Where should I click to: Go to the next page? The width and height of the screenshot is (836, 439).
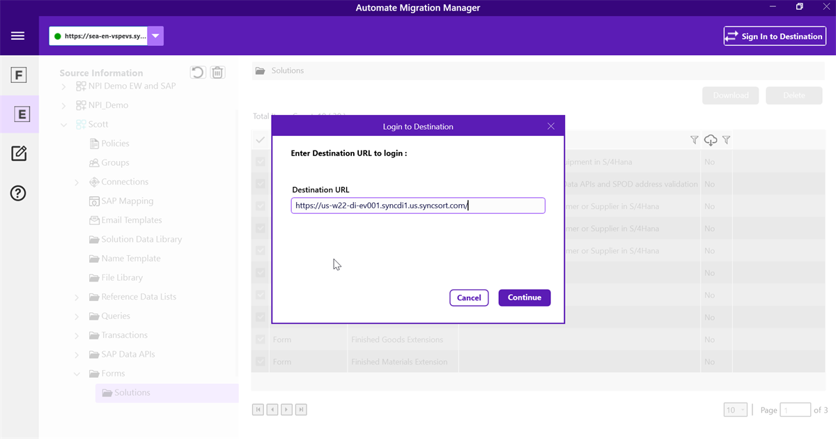tap(286, 410)
